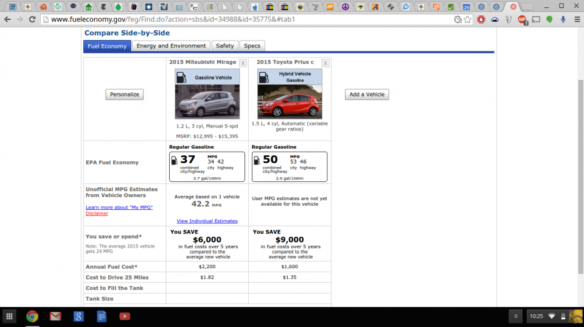Go forward using the forward arrow
This screenshot has height=327, width=584.
click(19, 19)
